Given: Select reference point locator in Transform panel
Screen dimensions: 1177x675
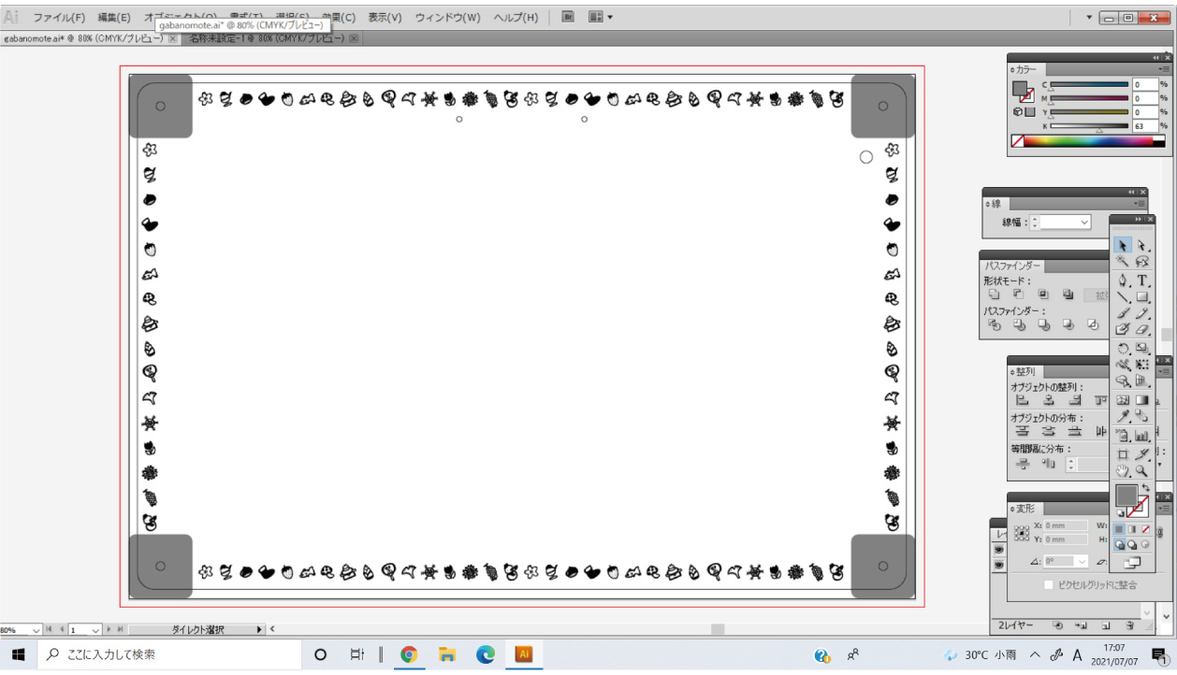Looking at the screenshot, I should click(x=1022, y=533).
